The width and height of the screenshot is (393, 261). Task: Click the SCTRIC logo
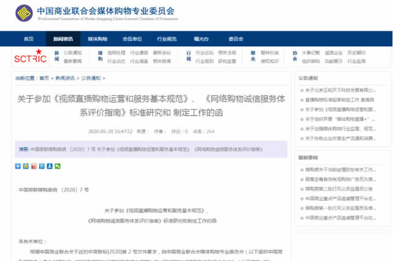click(30, 57)
